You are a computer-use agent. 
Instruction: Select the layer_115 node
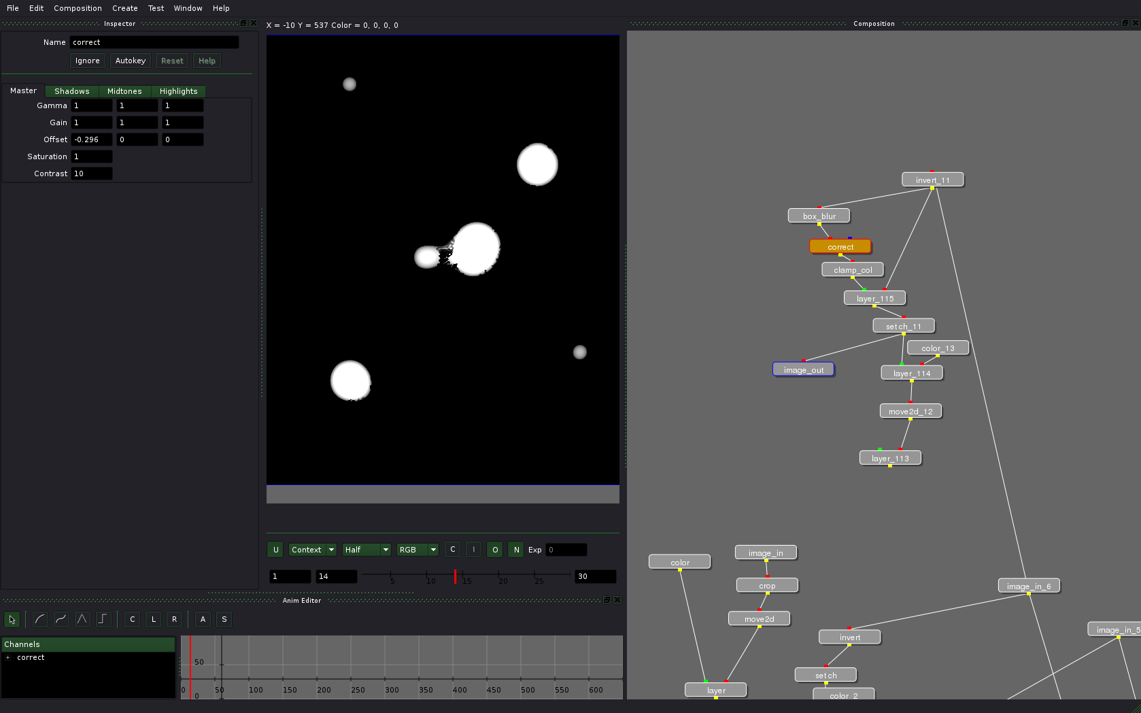(x=875, y=298)
